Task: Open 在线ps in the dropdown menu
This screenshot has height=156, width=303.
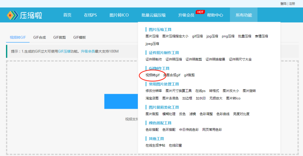Action: [x=200, y=91]
